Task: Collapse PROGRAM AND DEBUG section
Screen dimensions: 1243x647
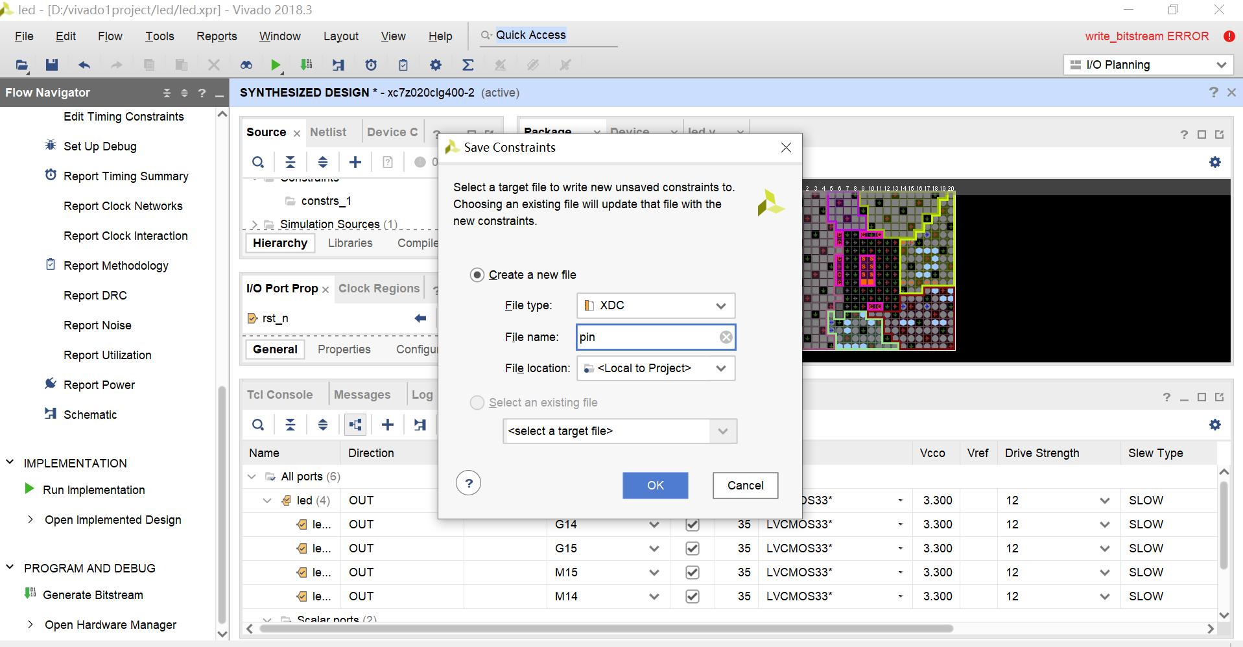Action: tap(10, 567)
